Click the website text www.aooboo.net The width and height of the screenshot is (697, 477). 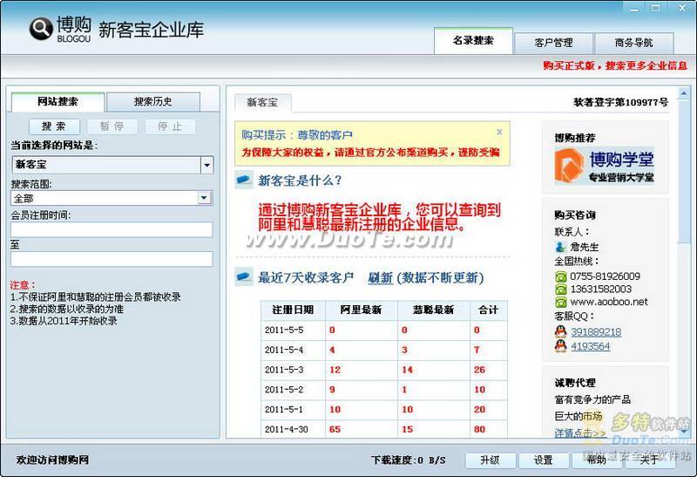tap(609, 302)
